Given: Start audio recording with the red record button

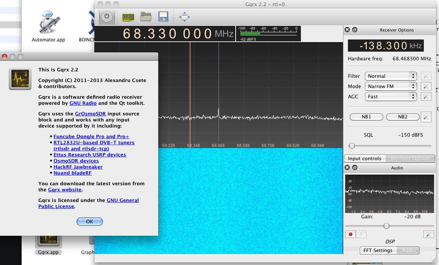Looking at the screenshot, I should (351, 234).
